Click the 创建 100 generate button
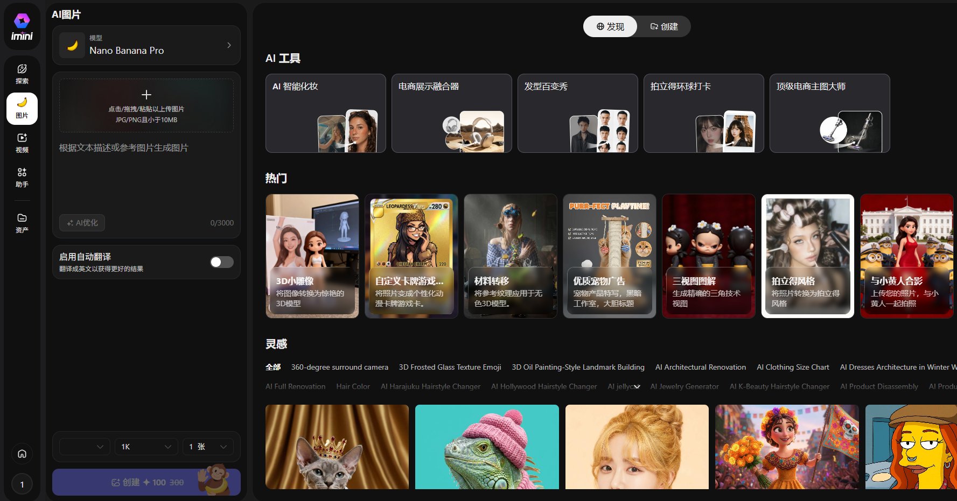This screenshot has width=957, height=501. [x=146, y=482]
